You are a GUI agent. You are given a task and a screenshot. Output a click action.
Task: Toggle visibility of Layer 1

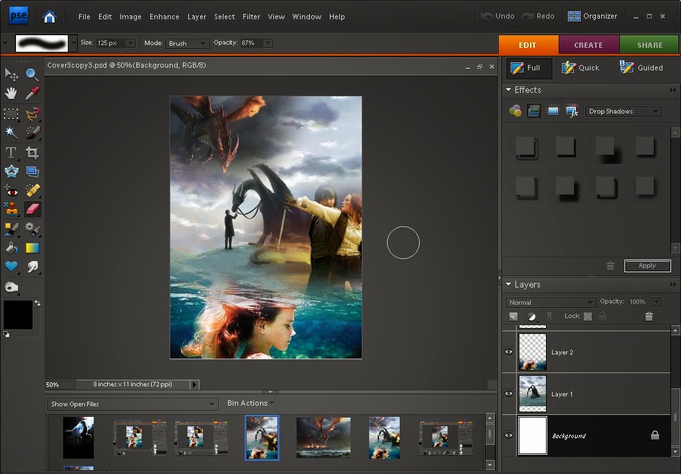point(509,394)
